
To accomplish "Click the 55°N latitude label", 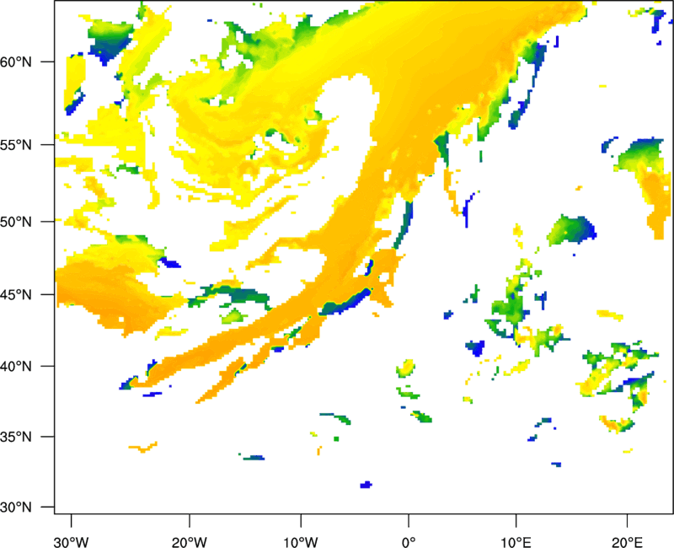I will point(16,145).
